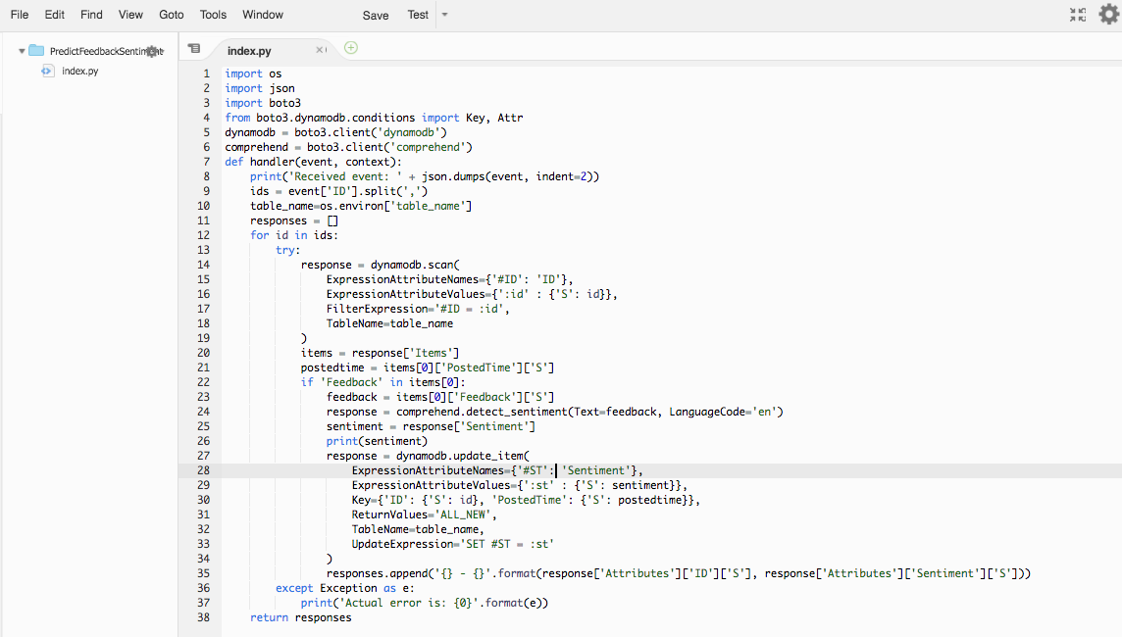Click 'dynamodb.scan(' call
The image size is (1122, 637).
click(415, 265)
